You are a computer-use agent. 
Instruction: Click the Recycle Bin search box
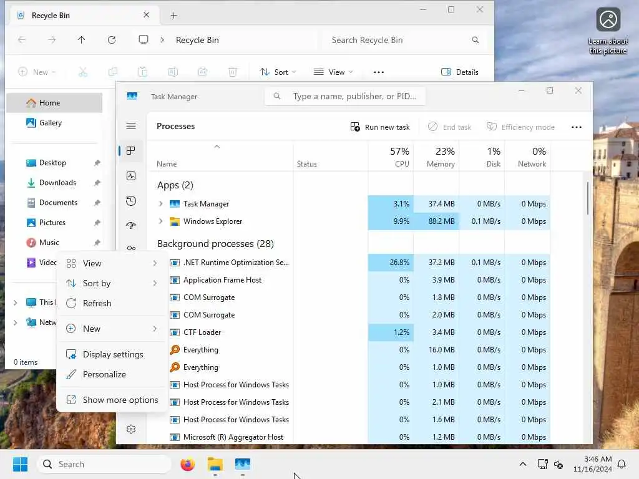click(x=404, y=40)
